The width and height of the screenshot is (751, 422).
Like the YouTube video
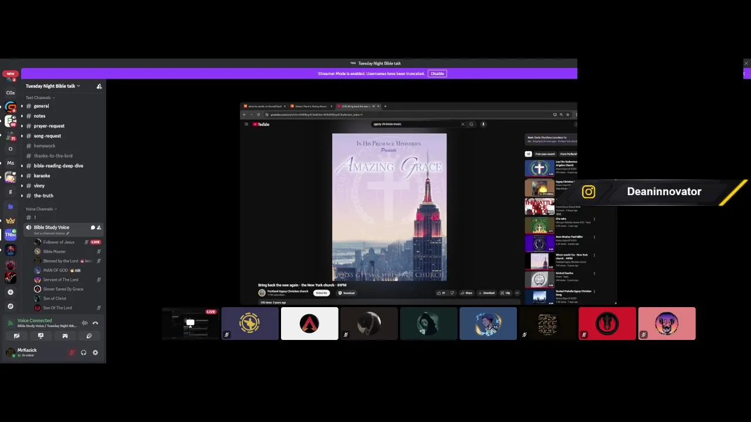(440, 293)
